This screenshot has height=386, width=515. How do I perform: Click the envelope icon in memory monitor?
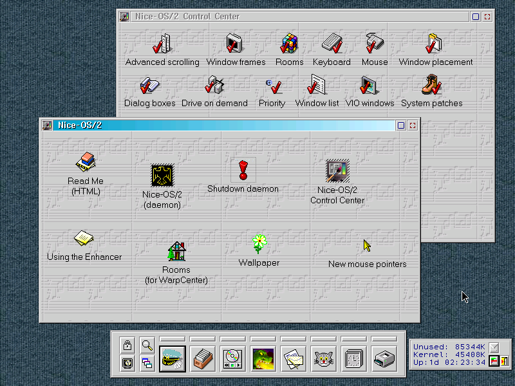(494, 347)
